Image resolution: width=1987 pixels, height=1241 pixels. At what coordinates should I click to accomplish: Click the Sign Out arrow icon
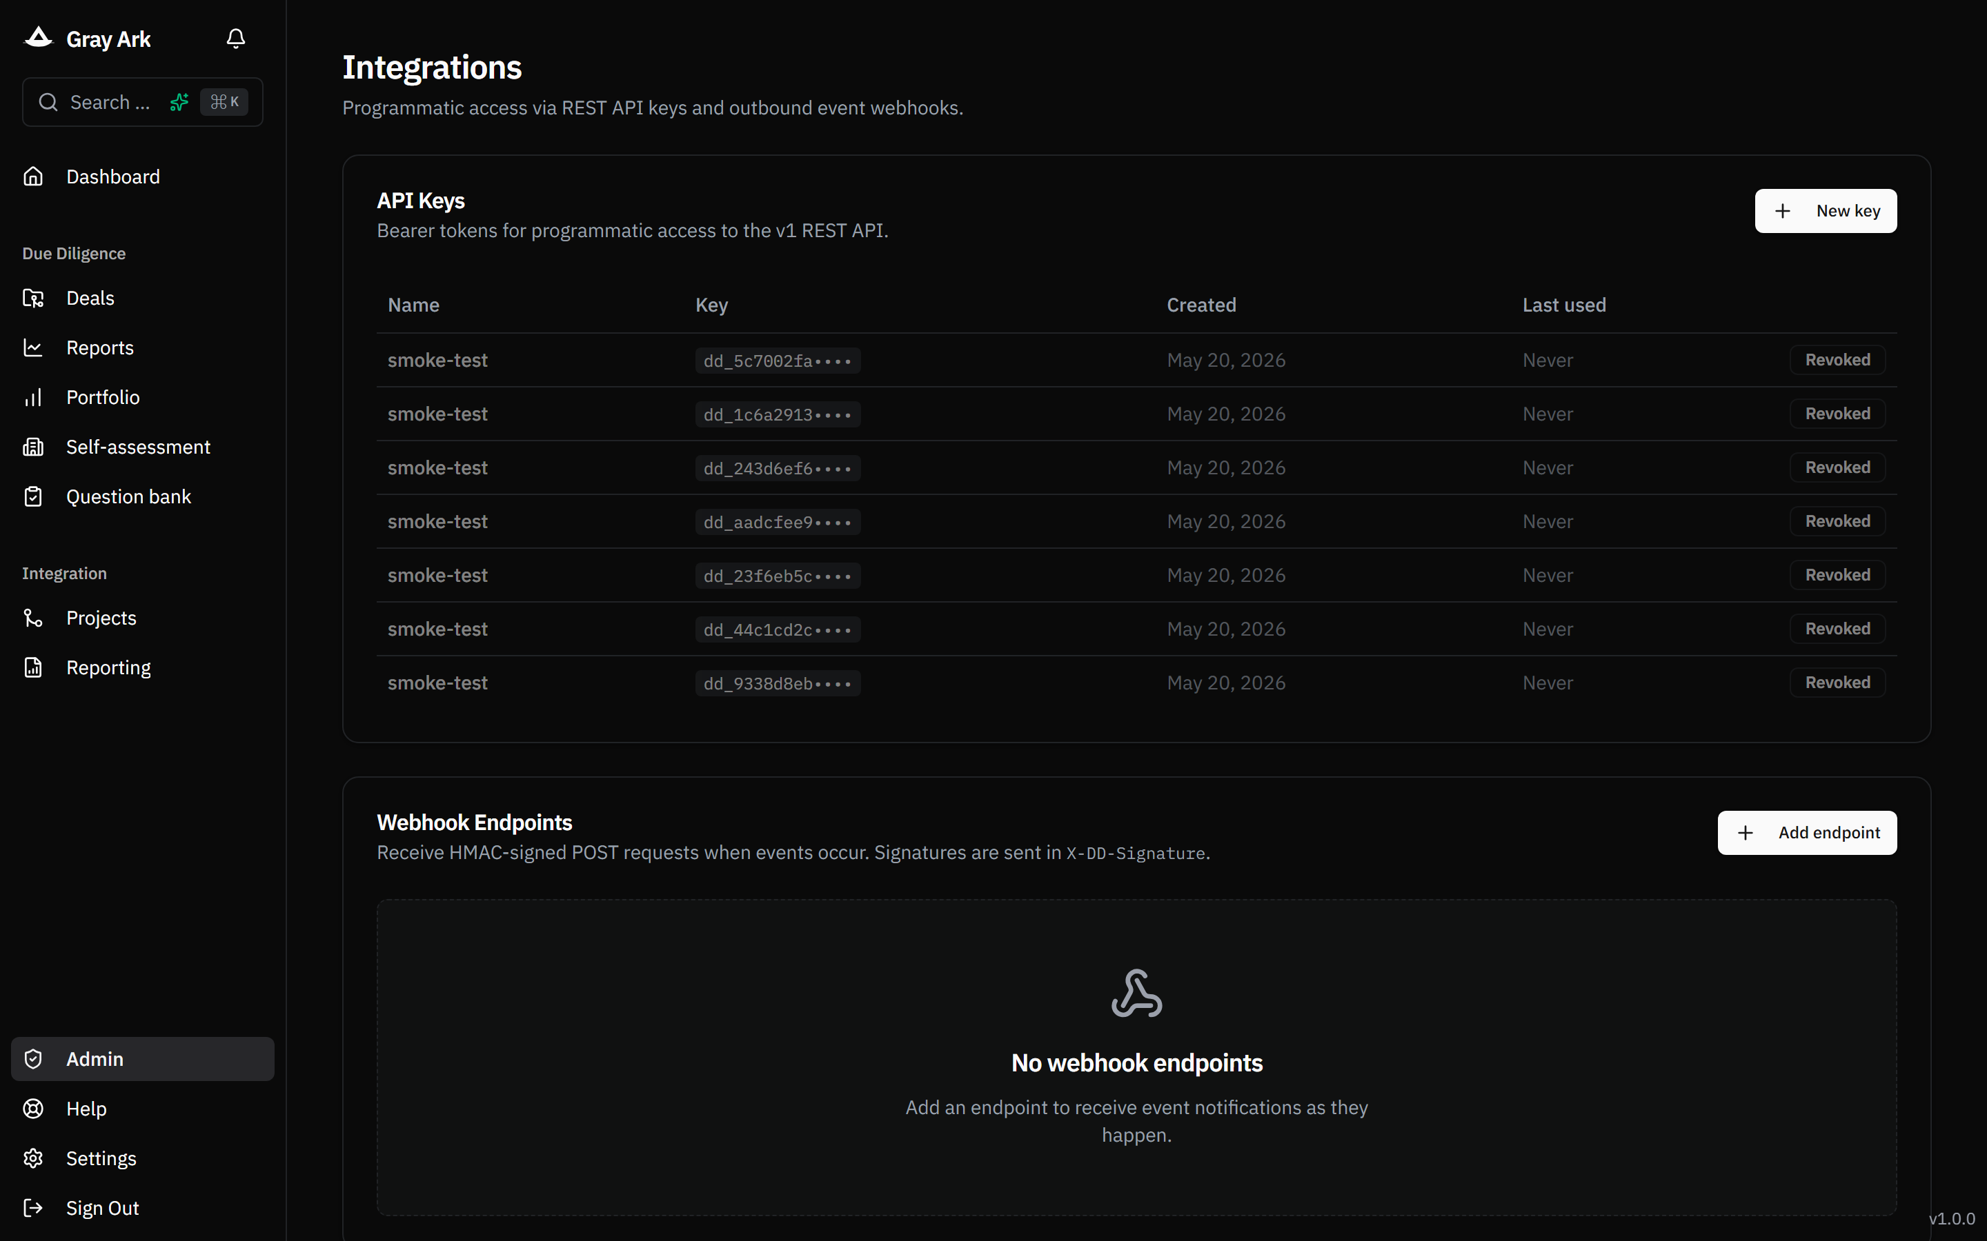pos(33,1208)
